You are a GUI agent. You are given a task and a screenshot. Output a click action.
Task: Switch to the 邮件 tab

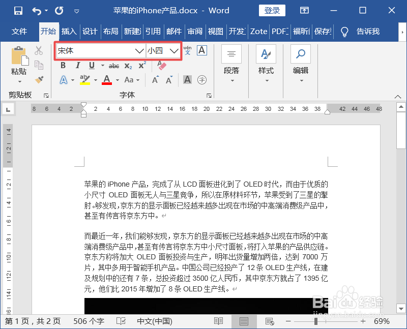[174, 32]
